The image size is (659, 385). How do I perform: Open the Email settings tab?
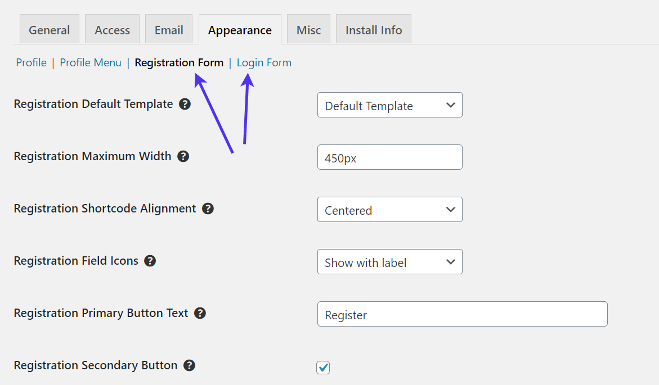point(169,29)
